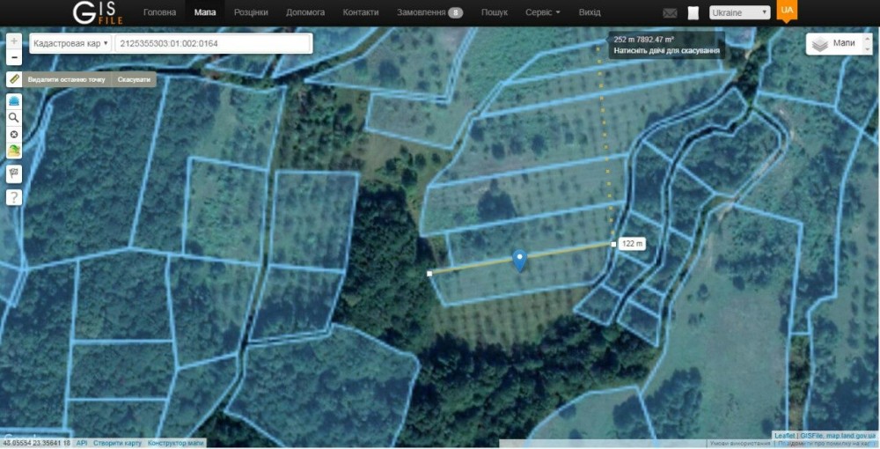Go to the Розцінки page

[251, 12]
